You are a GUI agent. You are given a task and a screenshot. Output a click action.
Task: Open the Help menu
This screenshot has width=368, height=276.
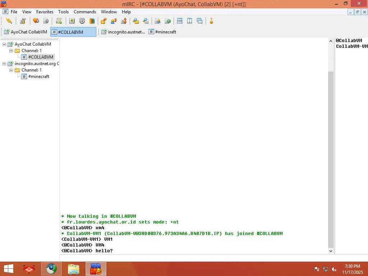pyautogui.click(x=126, y=12)
